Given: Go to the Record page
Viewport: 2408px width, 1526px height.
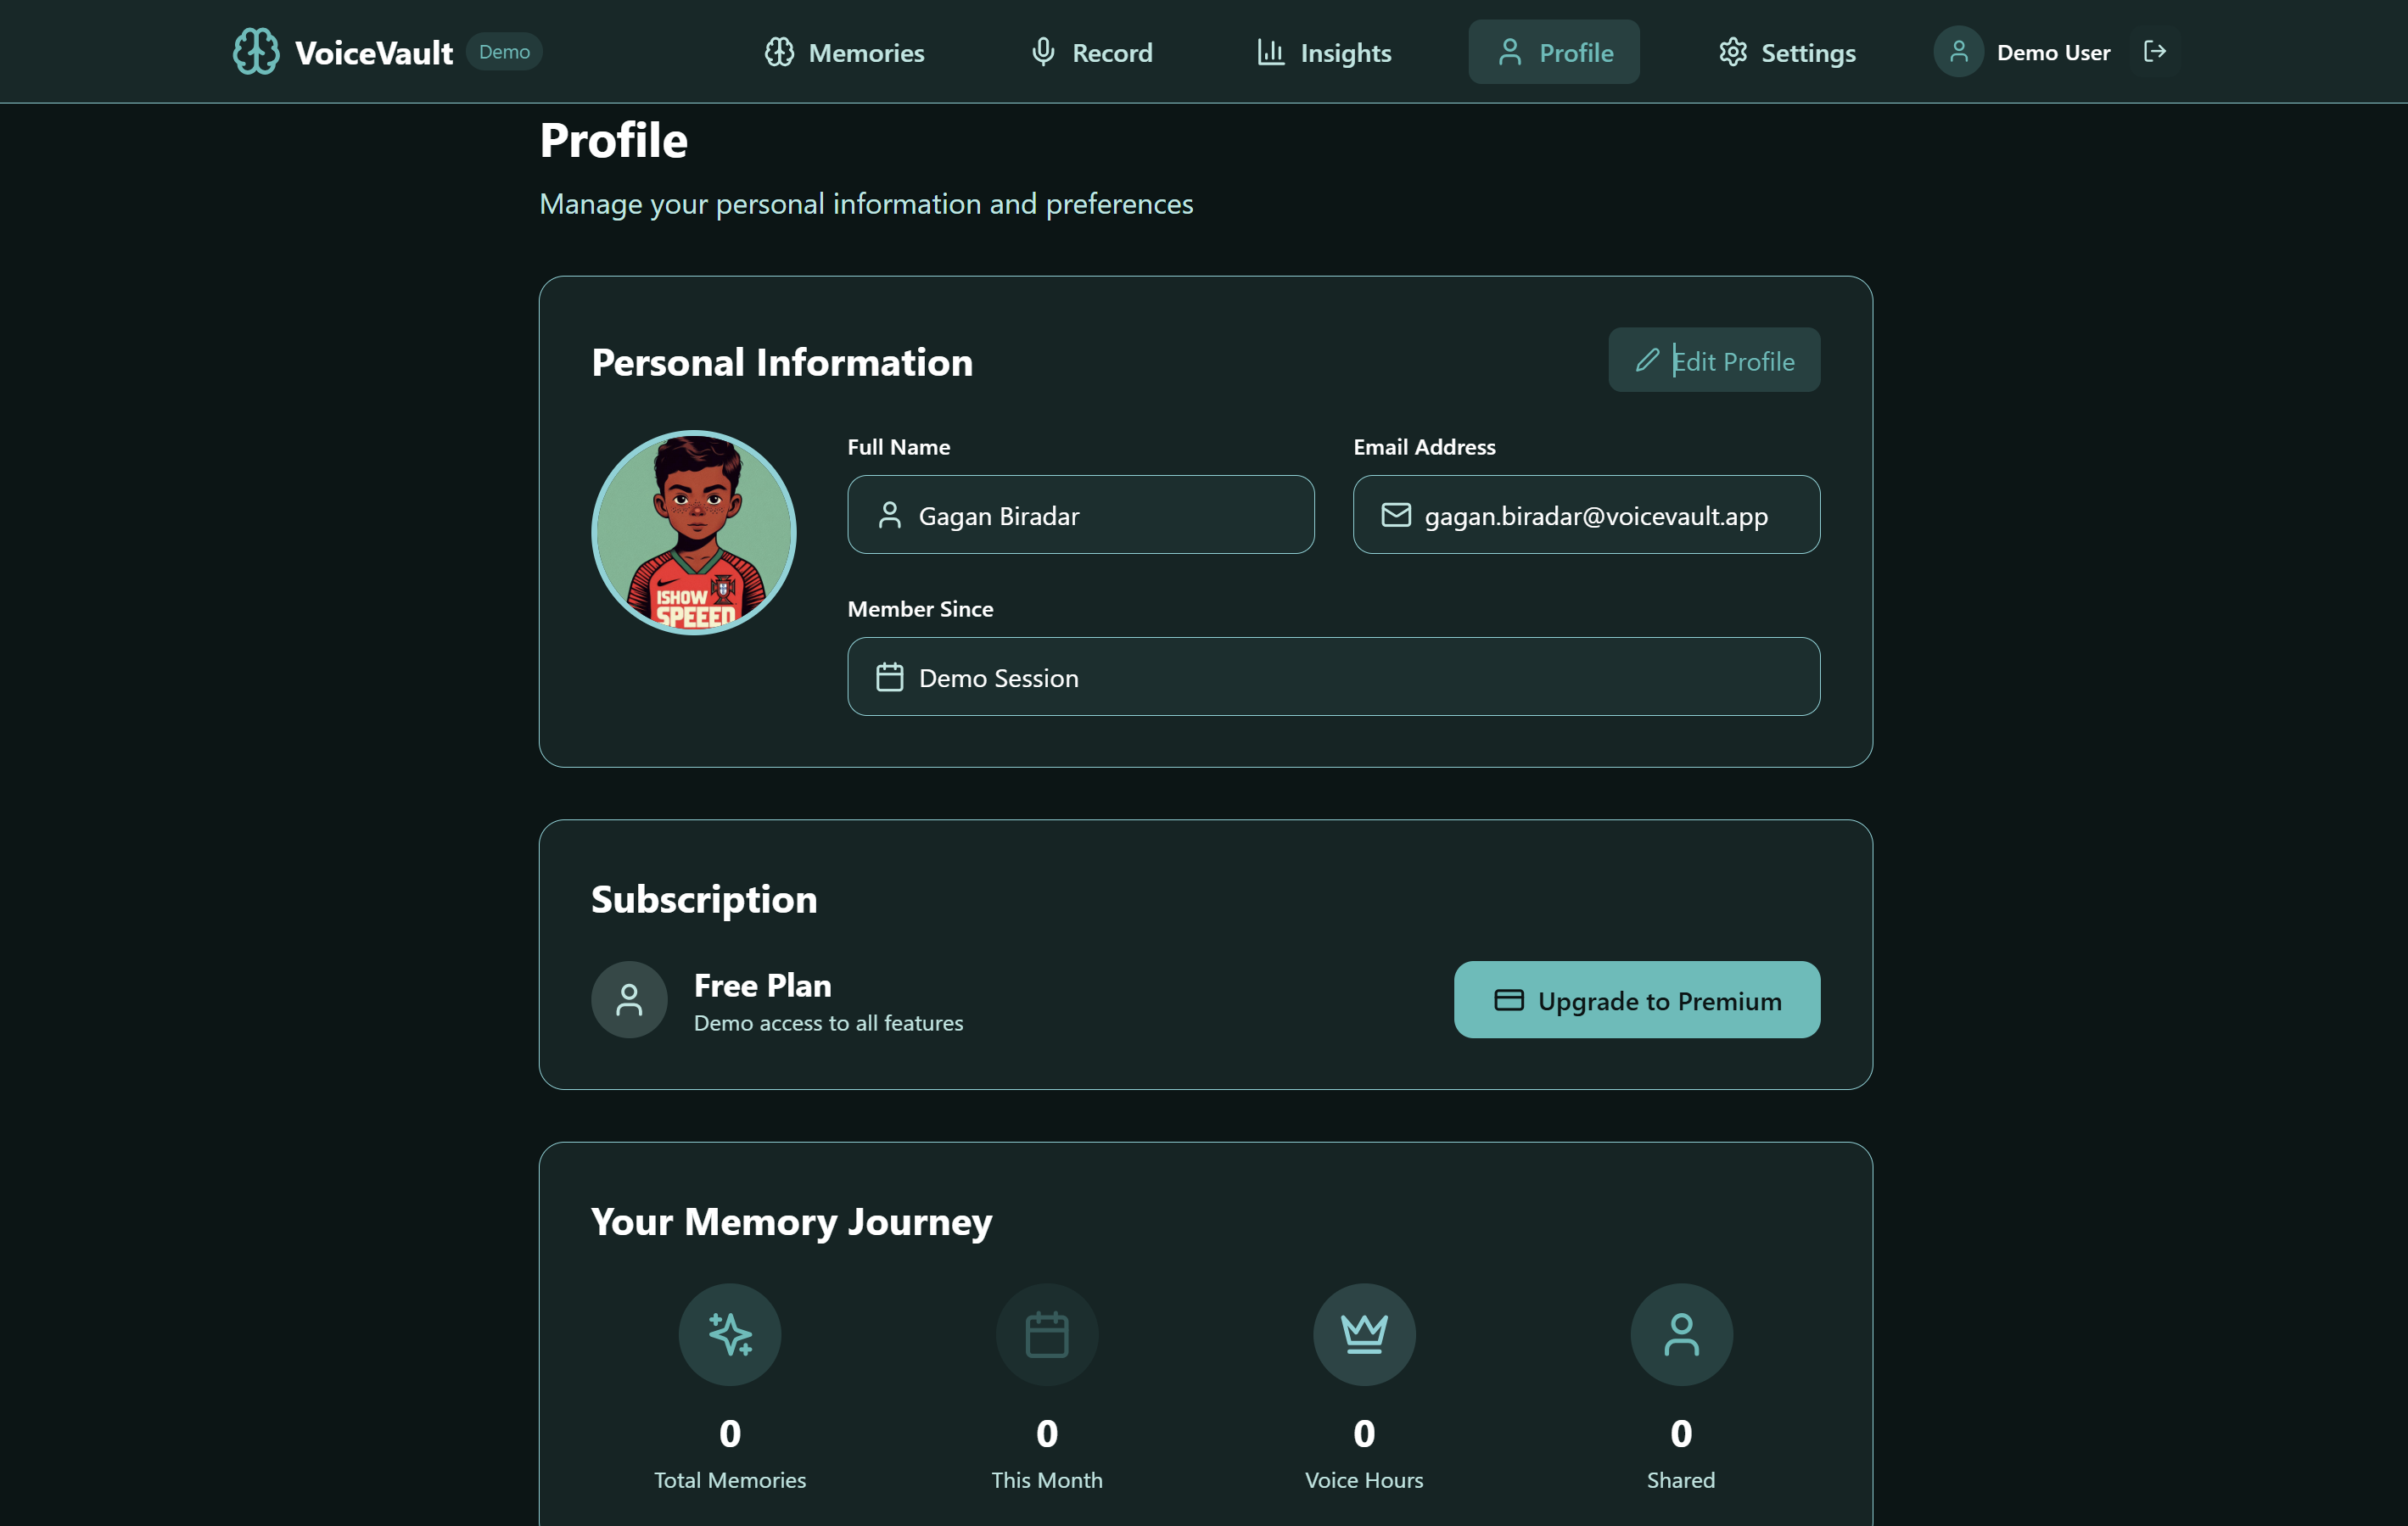Looking at the screenshot, I should coord(1092,52).
